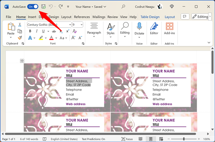Open the font size 9 dropdown
215x142 pixels.
click(x=81, y=24)
